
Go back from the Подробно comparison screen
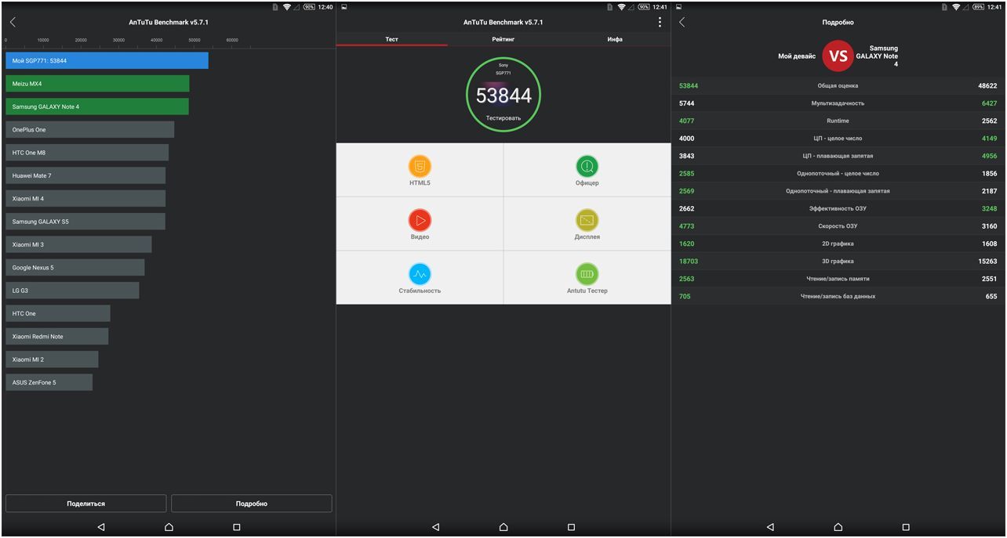(x=682, y=23)
